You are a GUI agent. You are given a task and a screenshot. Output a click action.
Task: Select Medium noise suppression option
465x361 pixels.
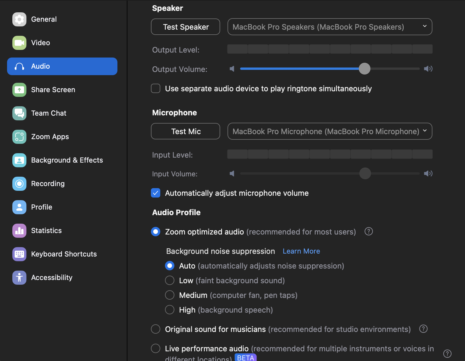coord(170,295)
